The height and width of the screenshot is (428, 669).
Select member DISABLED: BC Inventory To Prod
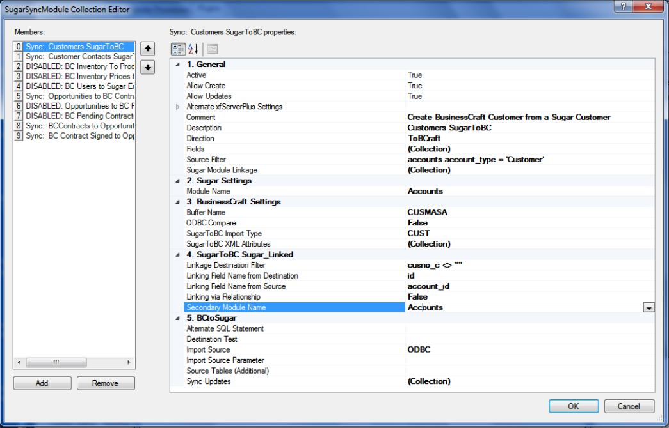(74, 66)
